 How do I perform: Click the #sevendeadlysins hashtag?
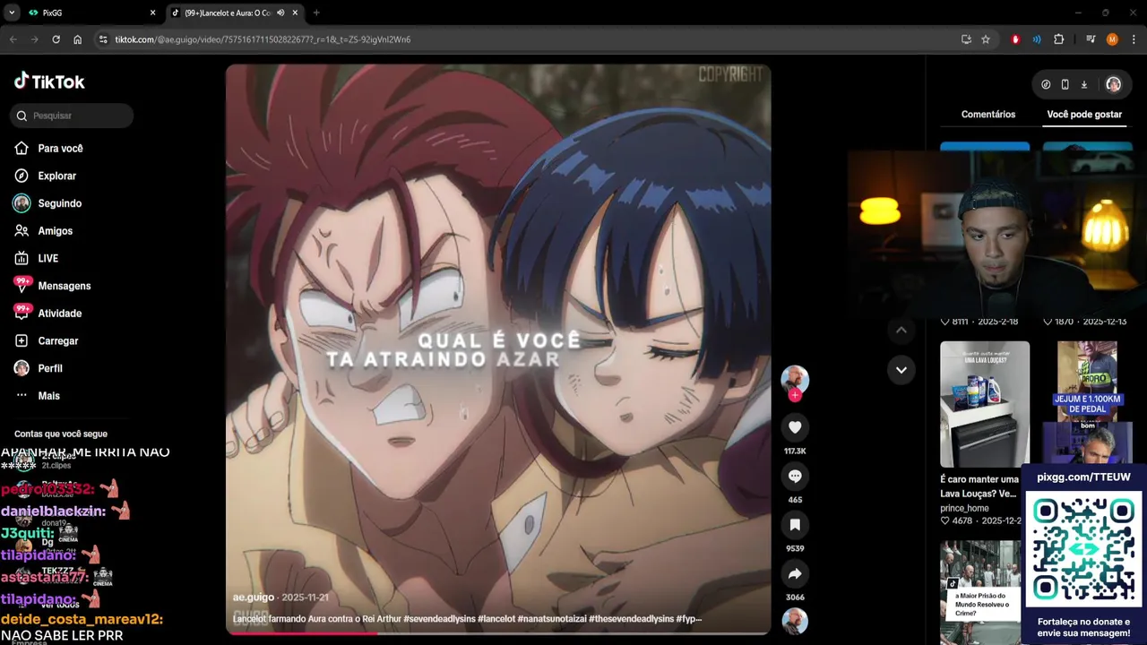438,619
